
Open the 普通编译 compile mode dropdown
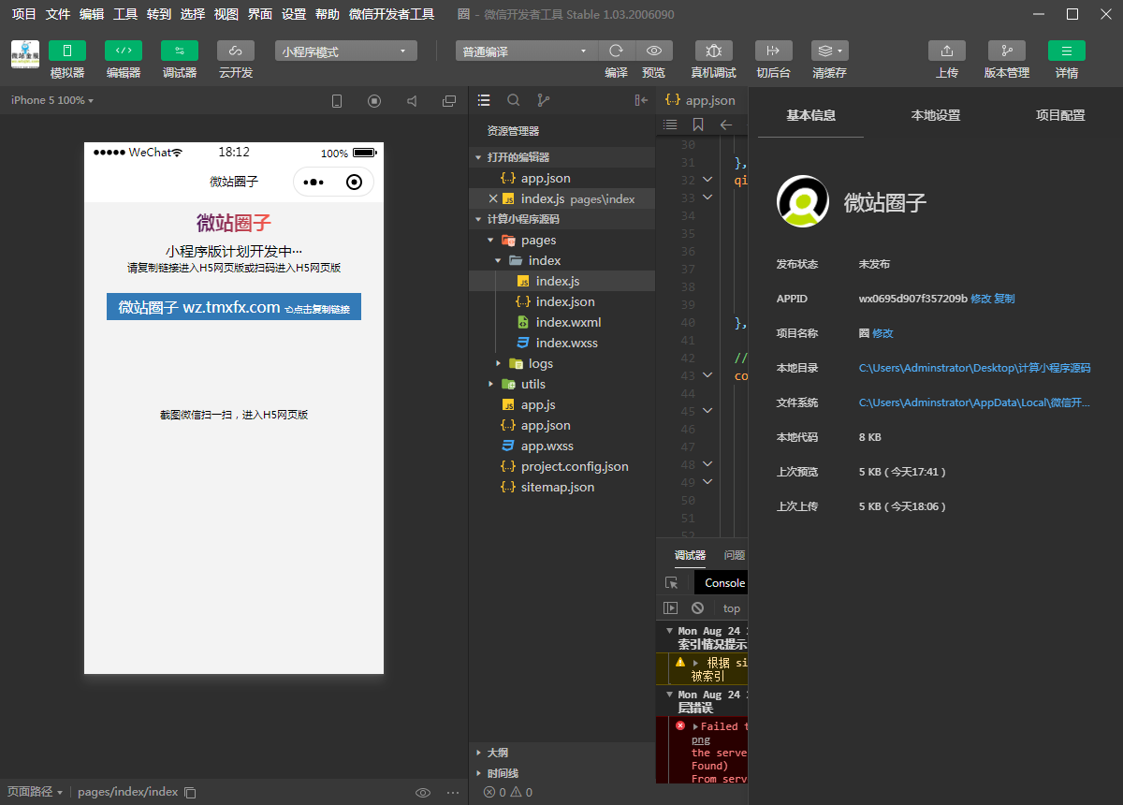tap(525, 51)
